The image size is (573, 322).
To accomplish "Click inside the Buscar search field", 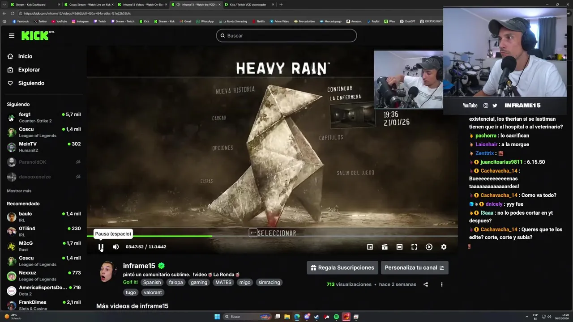I will (286, 36).
